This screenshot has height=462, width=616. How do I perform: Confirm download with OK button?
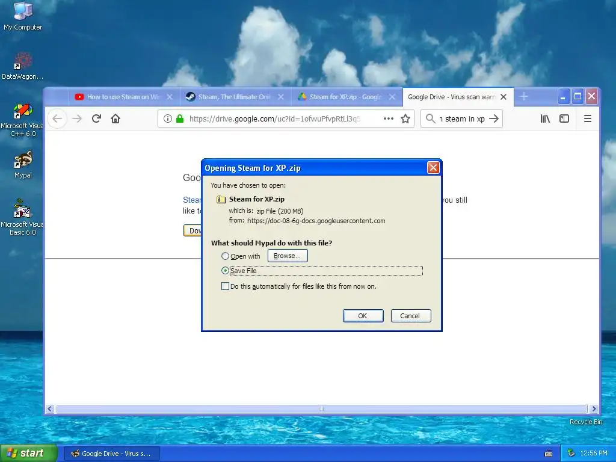pyautogui.click(x=363, y=316)
